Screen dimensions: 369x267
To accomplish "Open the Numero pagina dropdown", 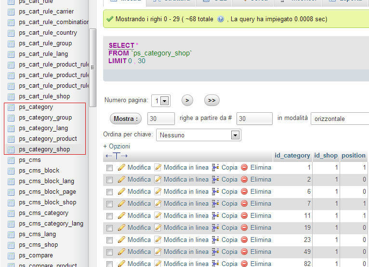I will [x=161, y=101].
